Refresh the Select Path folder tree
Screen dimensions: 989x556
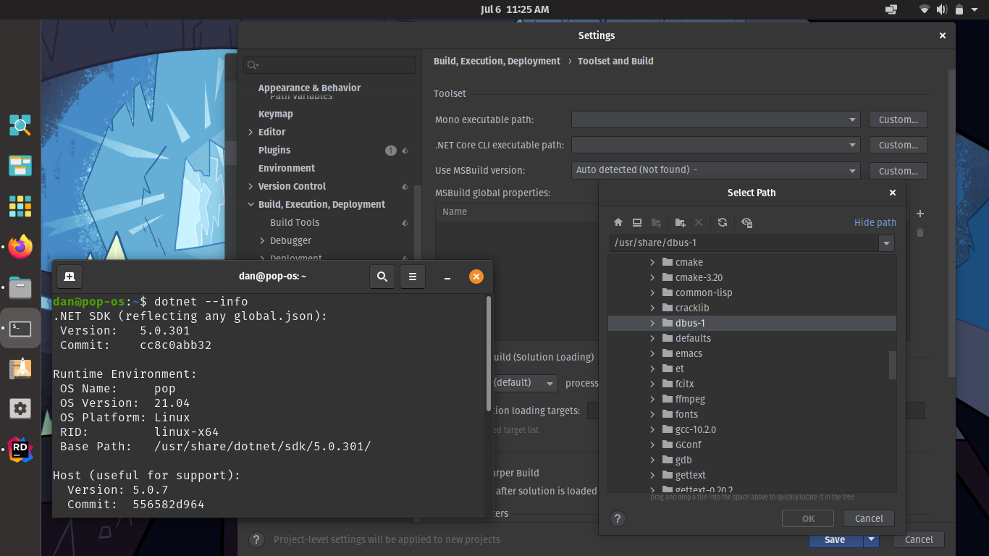click(723, 222)
